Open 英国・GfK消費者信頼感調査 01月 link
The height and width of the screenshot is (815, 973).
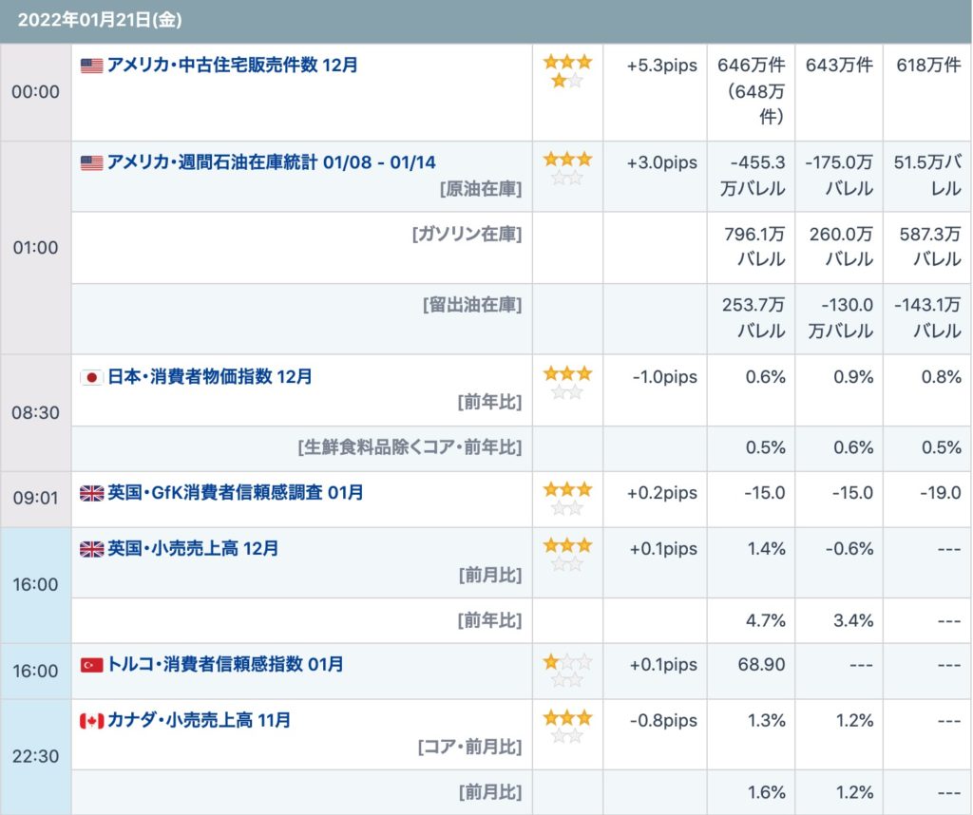235,492
